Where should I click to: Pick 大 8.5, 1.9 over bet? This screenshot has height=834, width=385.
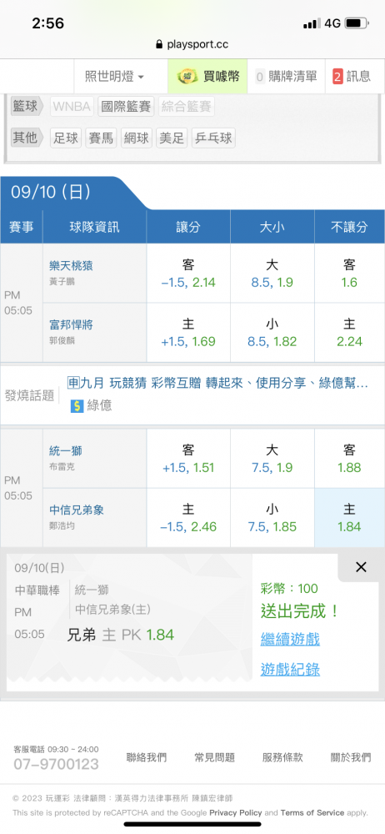click(272, 274)
